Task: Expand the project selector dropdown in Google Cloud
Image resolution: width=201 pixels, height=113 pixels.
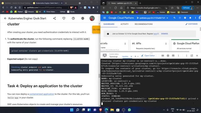Action: coord(167,18)
